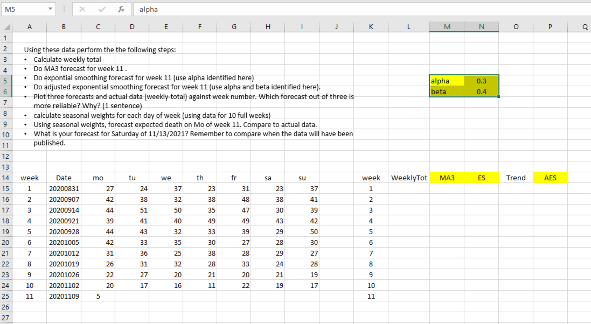Click the Cancel (X) icon beside formula bar
Screen dimensions: 591x324
click(82, 9)
